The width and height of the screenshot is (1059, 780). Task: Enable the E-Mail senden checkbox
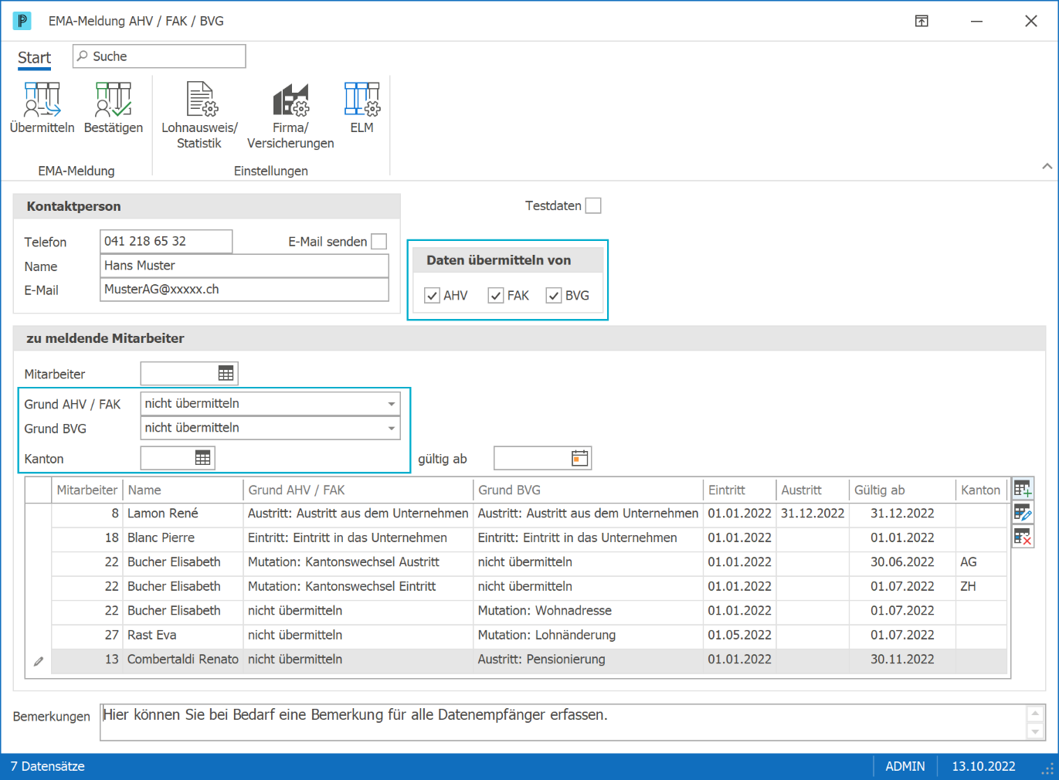pos(378,242)
